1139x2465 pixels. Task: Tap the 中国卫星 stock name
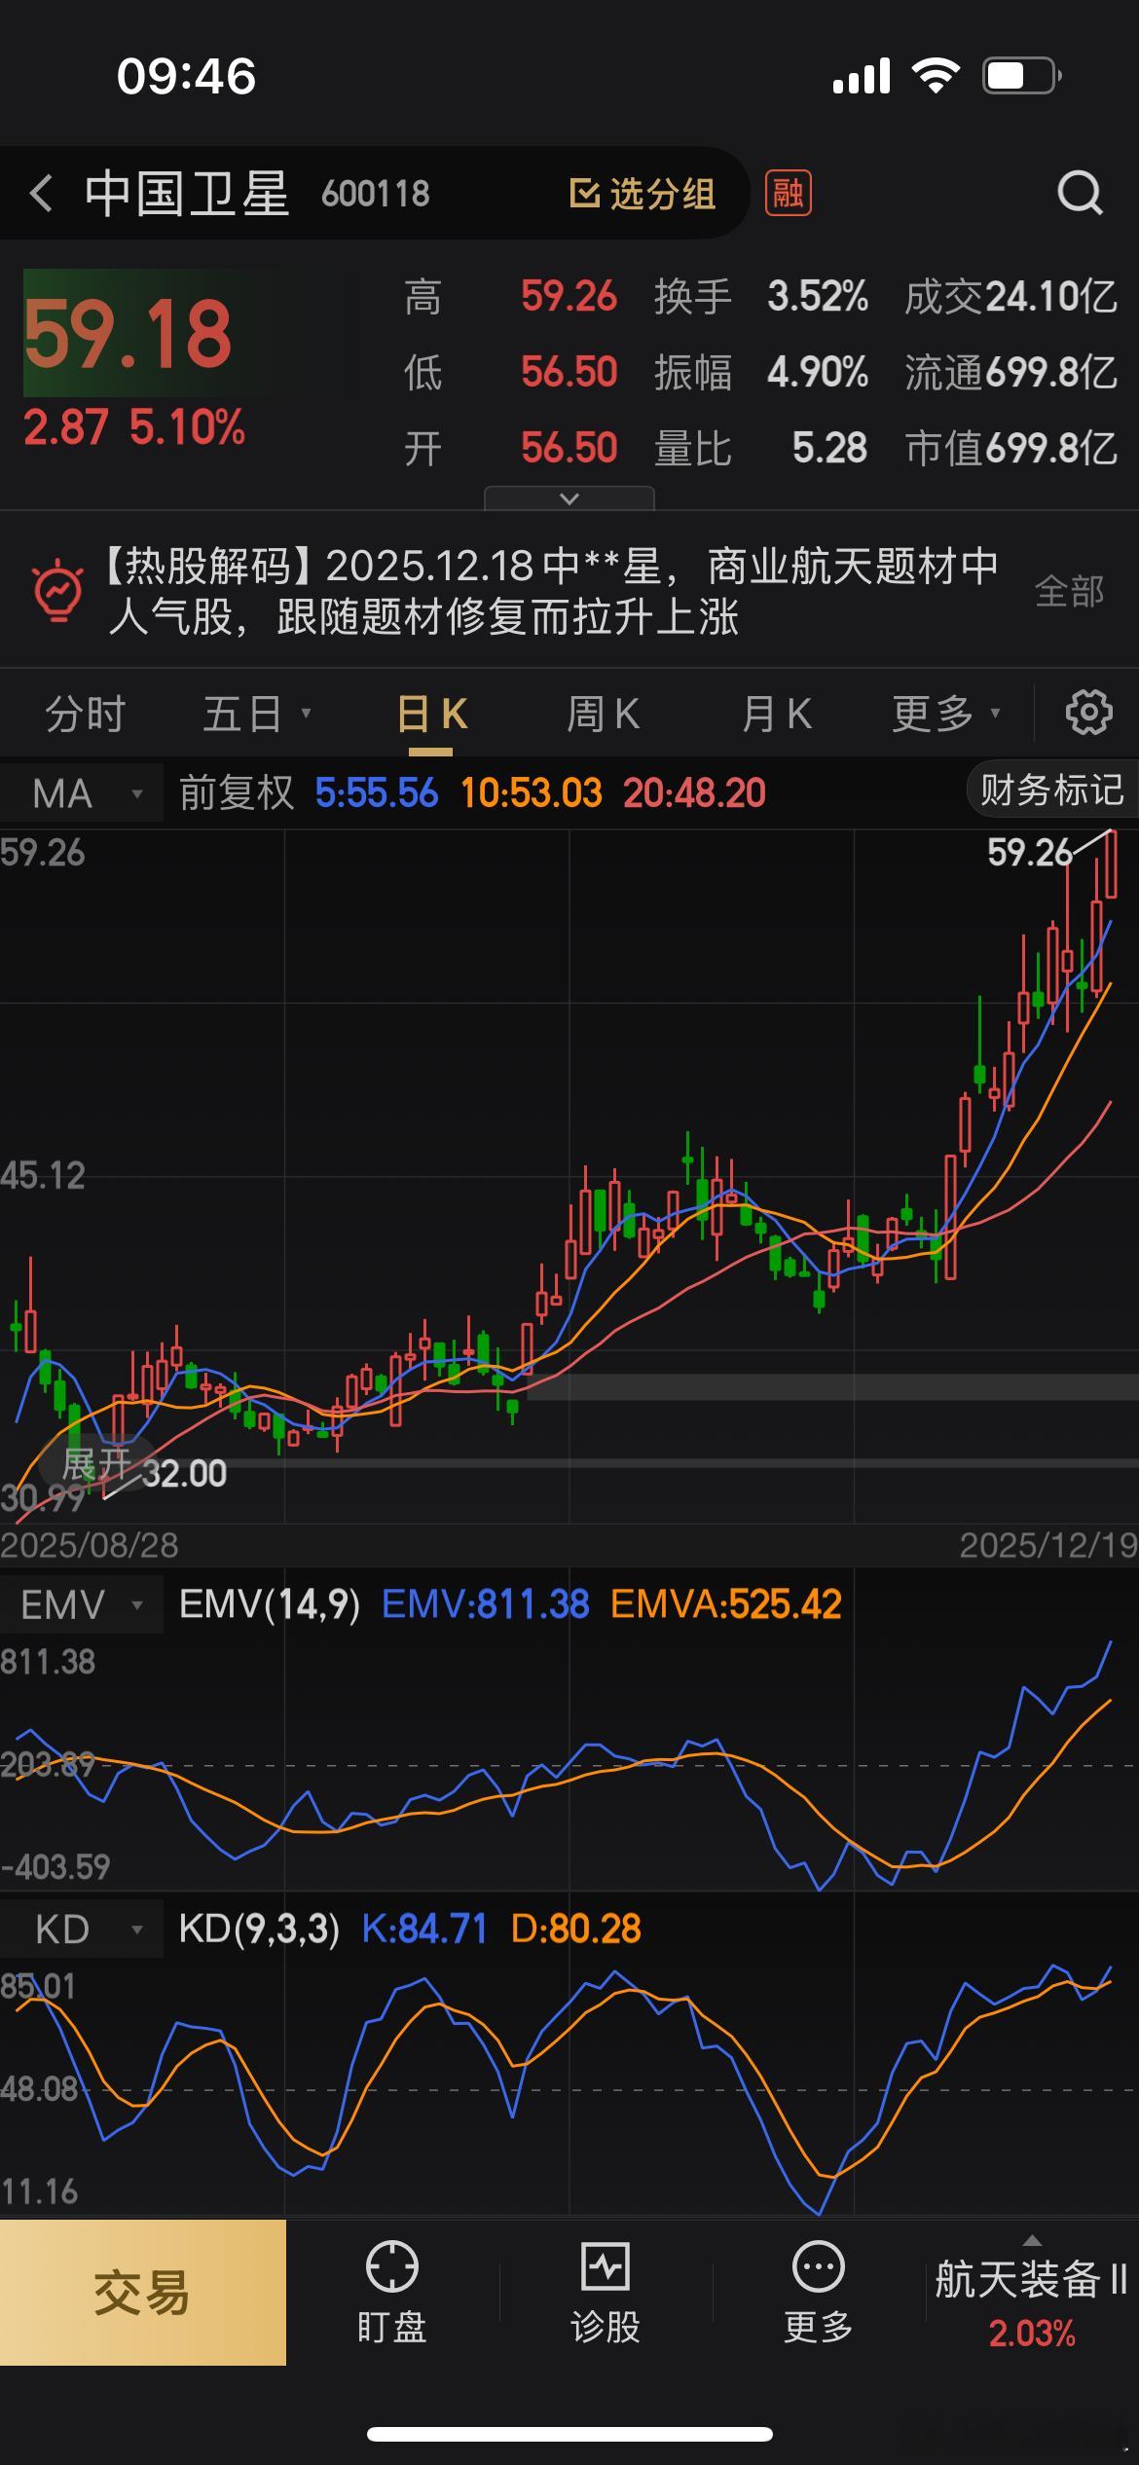pos(187,193)
